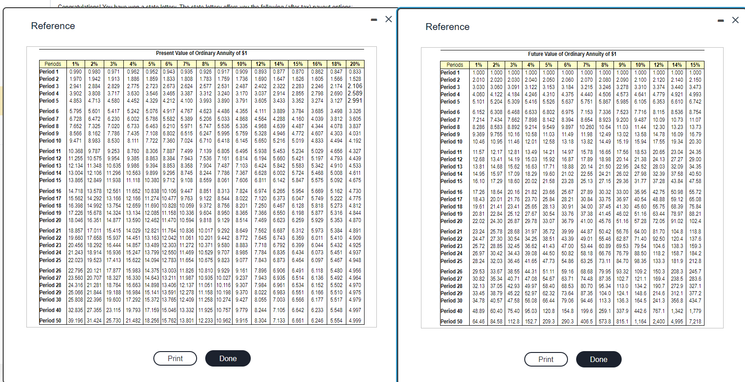Click the 'Period 50' row label in the Present Value table
Image resolution: width=745 pixels, height=382 pixels.
pos(50,321)
